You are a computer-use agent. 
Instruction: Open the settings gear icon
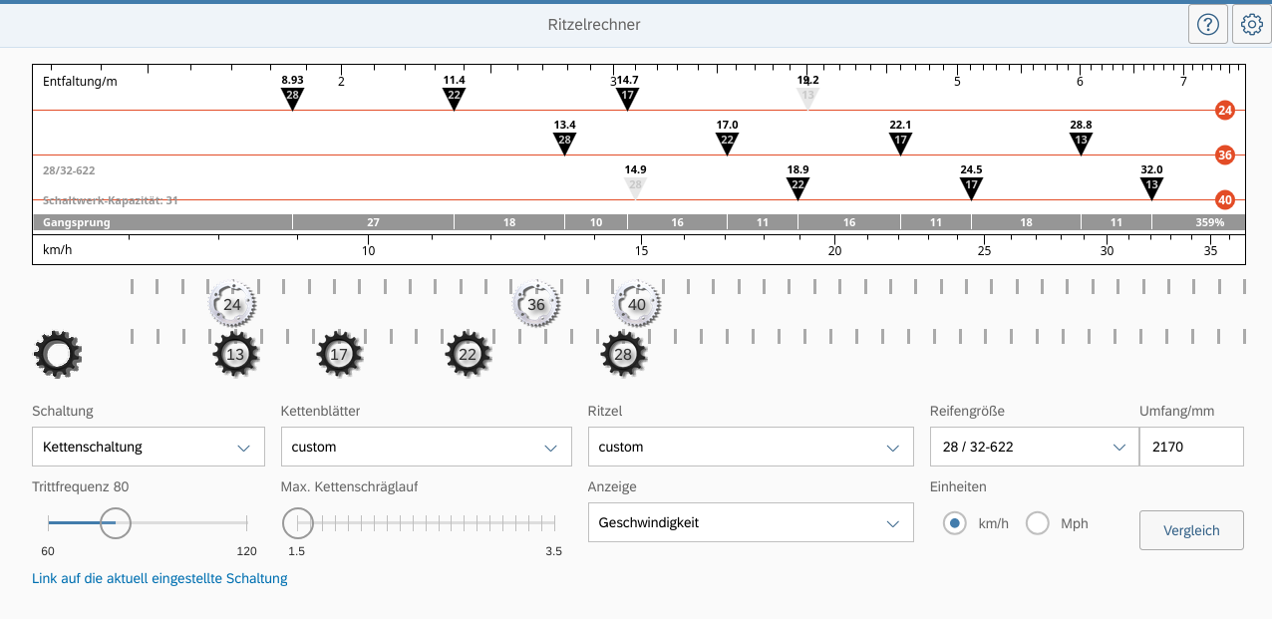point(1252,24)
